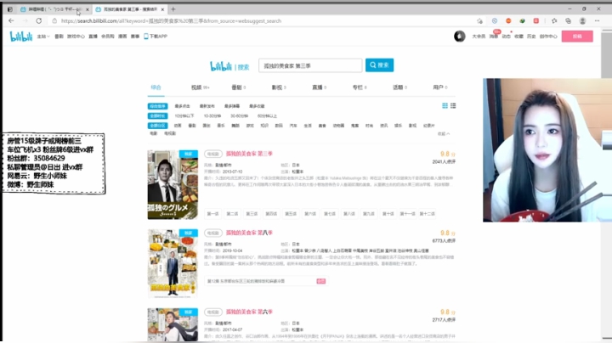Open the browser profile avatar icon
The image size is (612, 343).
click(x=582, y=21)
